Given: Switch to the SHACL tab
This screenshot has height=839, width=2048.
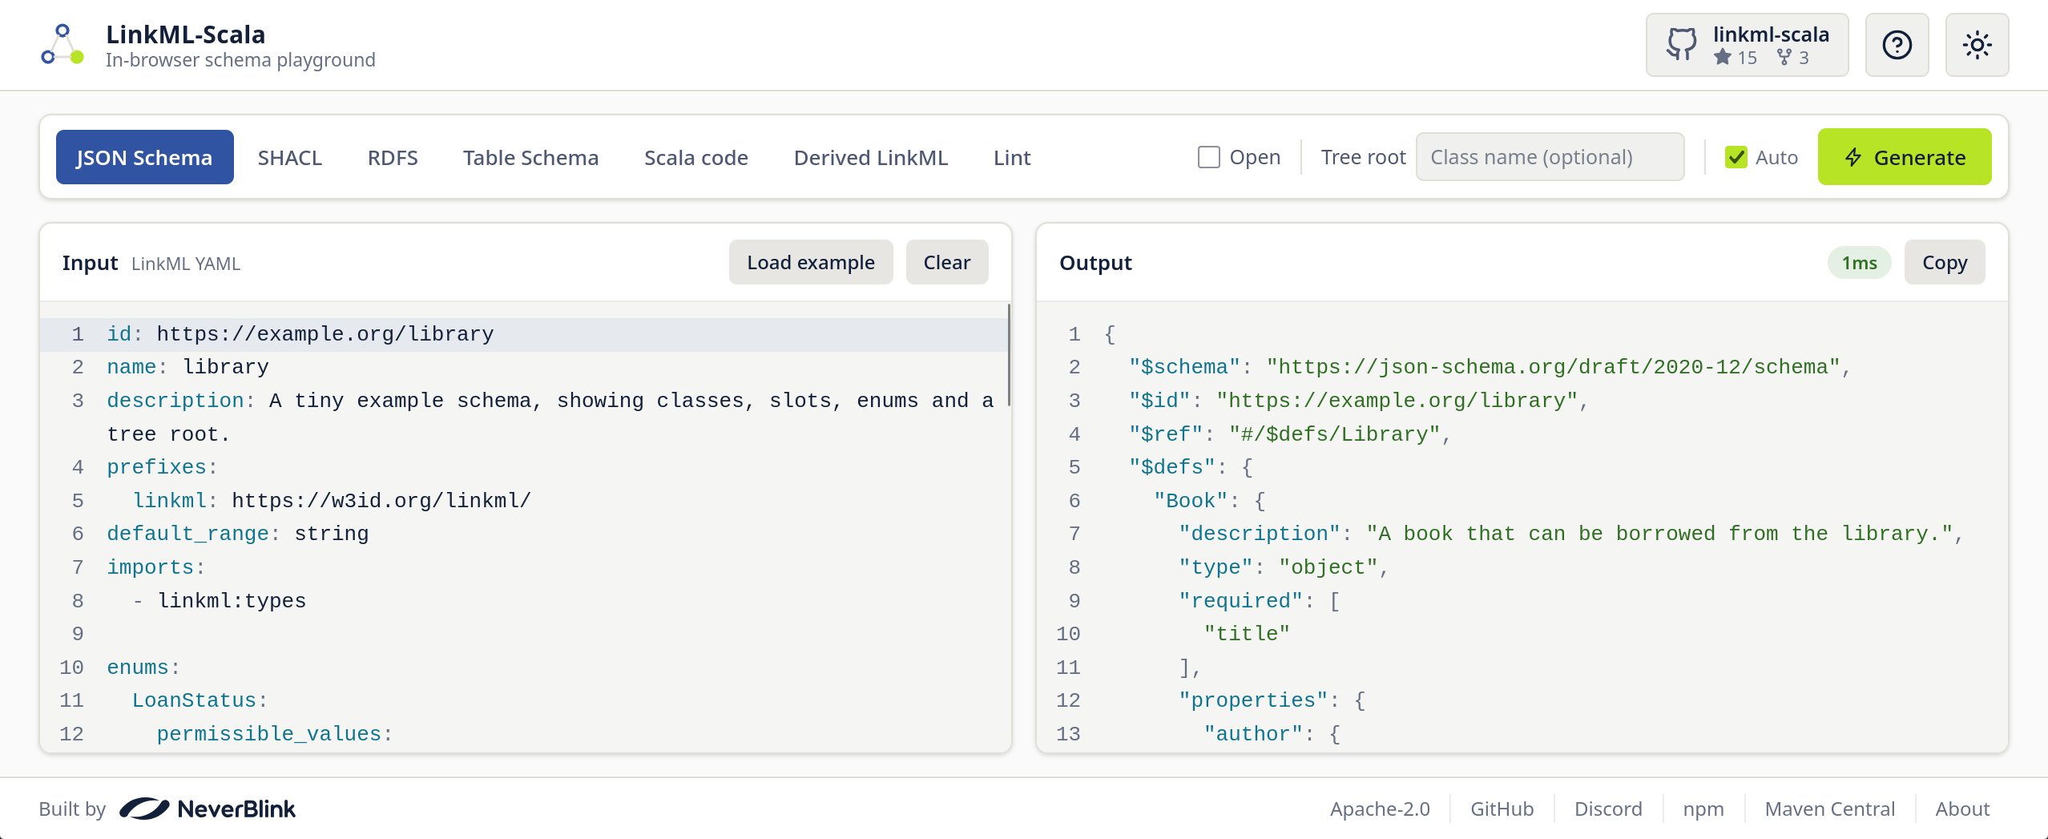Looking at the screenshot, I should pos(290,157).
